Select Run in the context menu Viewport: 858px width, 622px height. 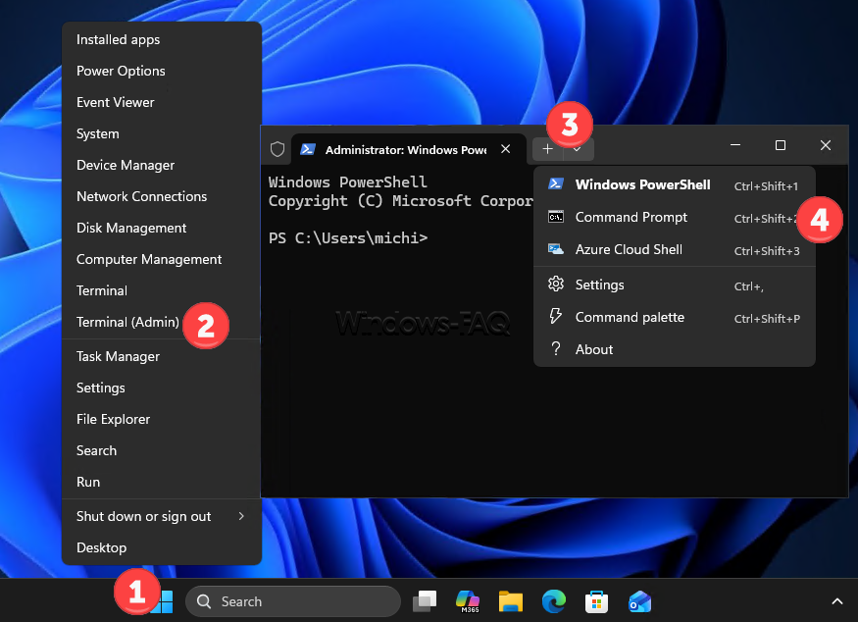(x=162, y=482)
